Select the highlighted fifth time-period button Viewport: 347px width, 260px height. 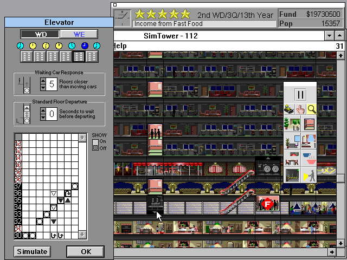tap(79, 56)
